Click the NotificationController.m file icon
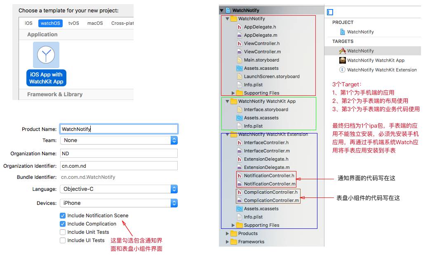This screenshot has height=259, width=430. coord(240,184)
